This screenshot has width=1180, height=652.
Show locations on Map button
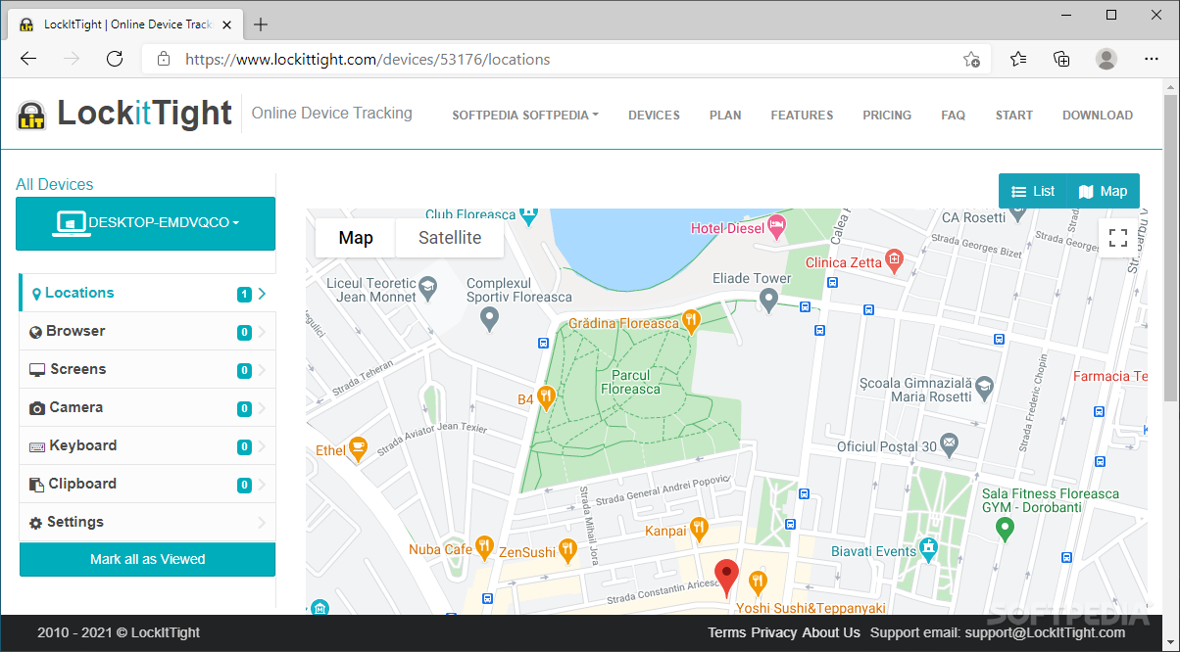coord(1103,191)
